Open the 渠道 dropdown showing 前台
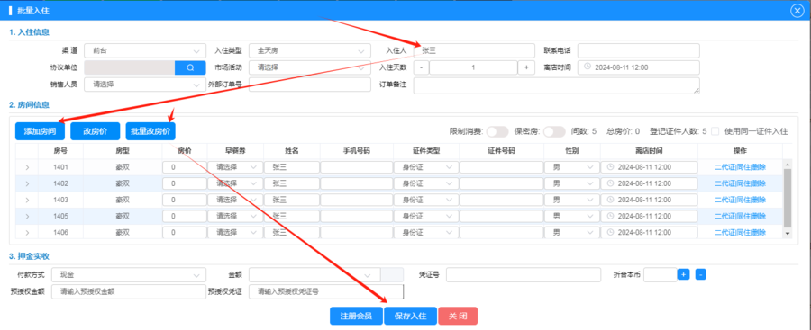 (144, 50)
